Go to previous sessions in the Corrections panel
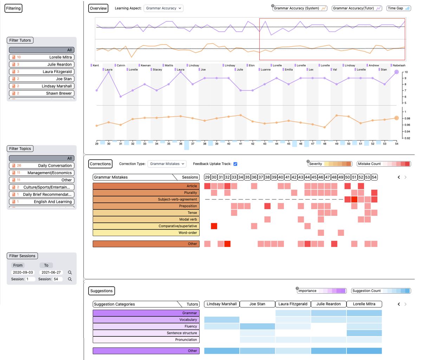This screenshot has height=360, width=421. (399, 177)
